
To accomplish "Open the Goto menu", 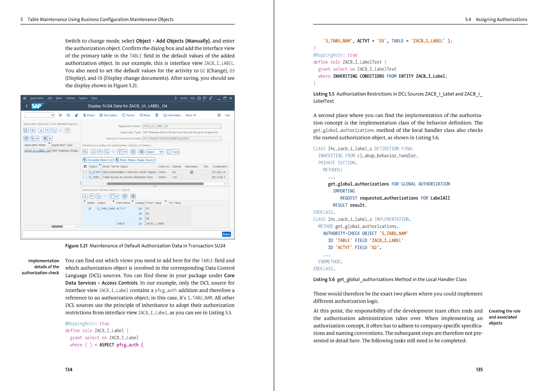I will (x=59, y=98).
